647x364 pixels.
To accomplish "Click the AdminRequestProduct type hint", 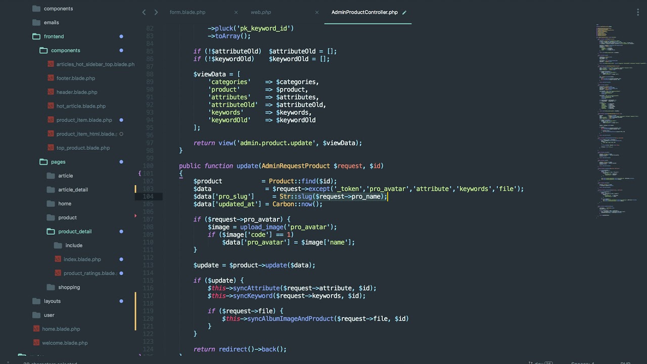I will 296,166.
